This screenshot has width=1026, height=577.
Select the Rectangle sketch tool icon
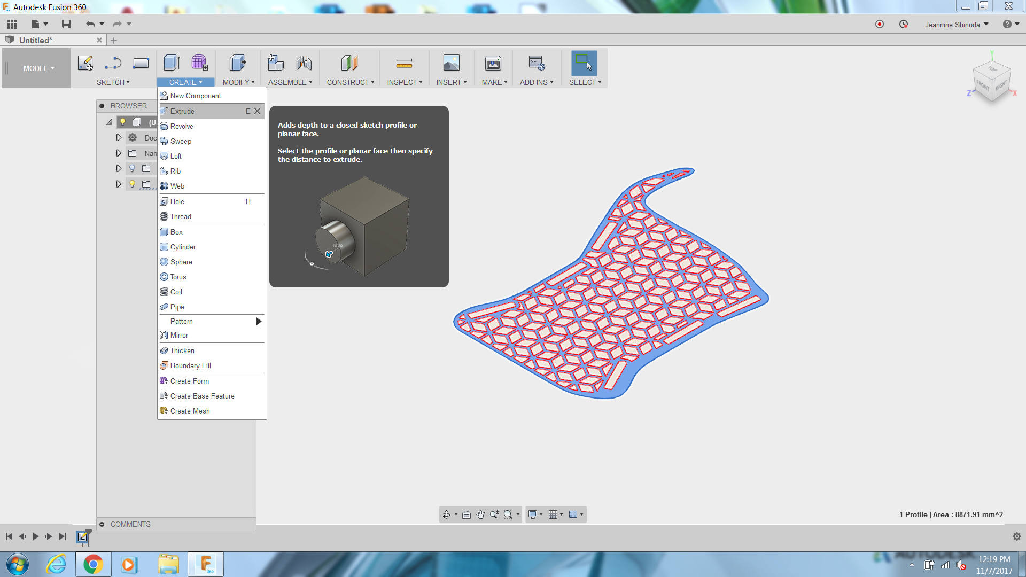coord(141,63)
